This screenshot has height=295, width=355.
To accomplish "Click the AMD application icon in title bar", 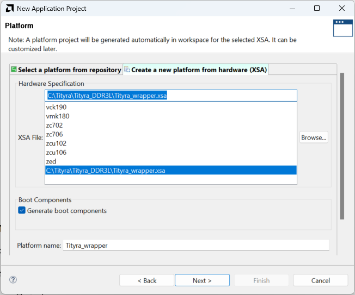I will pyautogui.click(x=9, y=9).
